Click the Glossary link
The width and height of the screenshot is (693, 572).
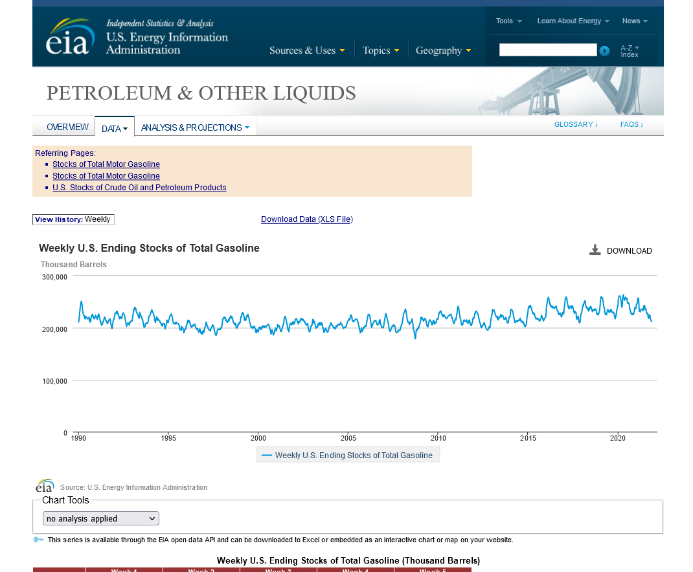[x=576, y=124]
